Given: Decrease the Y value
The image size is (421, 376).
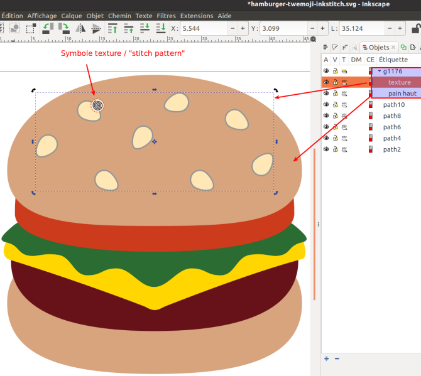Looking at the screenshot, I should tap(312, 28).
